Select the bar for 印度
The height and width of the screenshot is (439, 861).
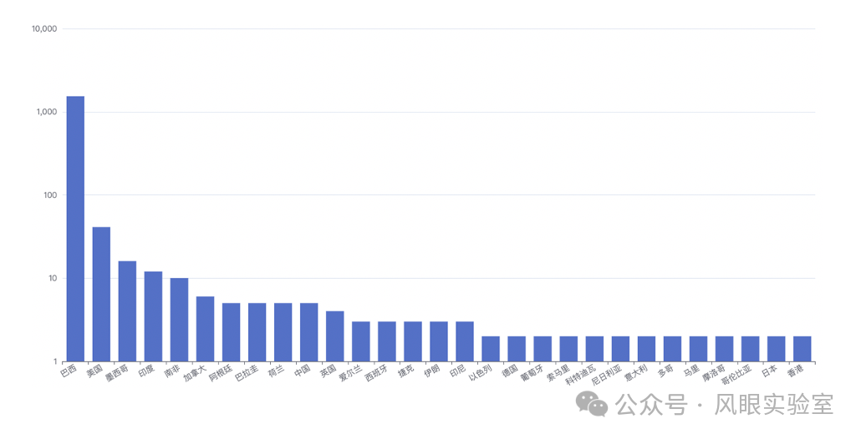153,316
